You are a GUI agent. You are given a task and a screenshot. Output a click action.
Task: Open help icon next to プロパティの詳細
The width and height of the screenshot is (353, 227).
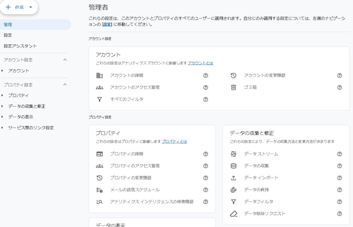(x=206, y=154)
